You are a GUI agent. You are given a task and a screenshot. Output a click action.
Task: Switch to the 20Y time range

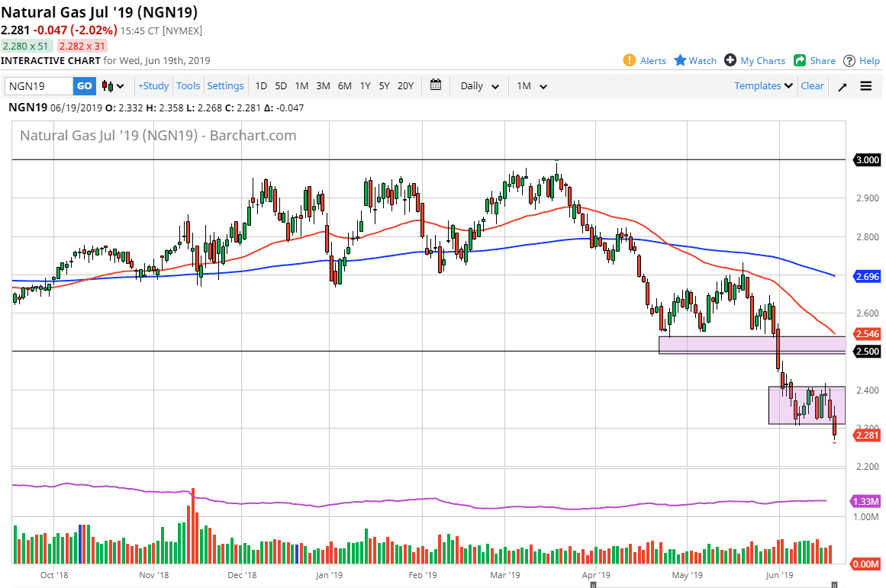(x=405, y=86)
